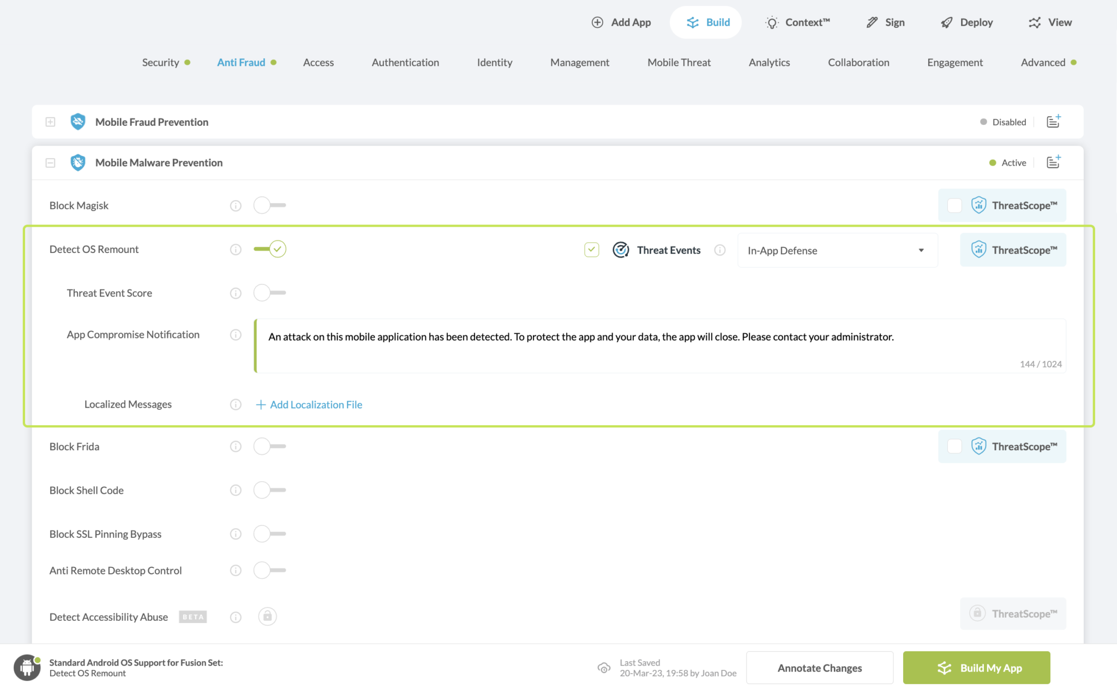The height and width of the screenshot is (690, 1117).
Task: Click the info icon next to Block Magisk
Action: (x=236, y=205)
